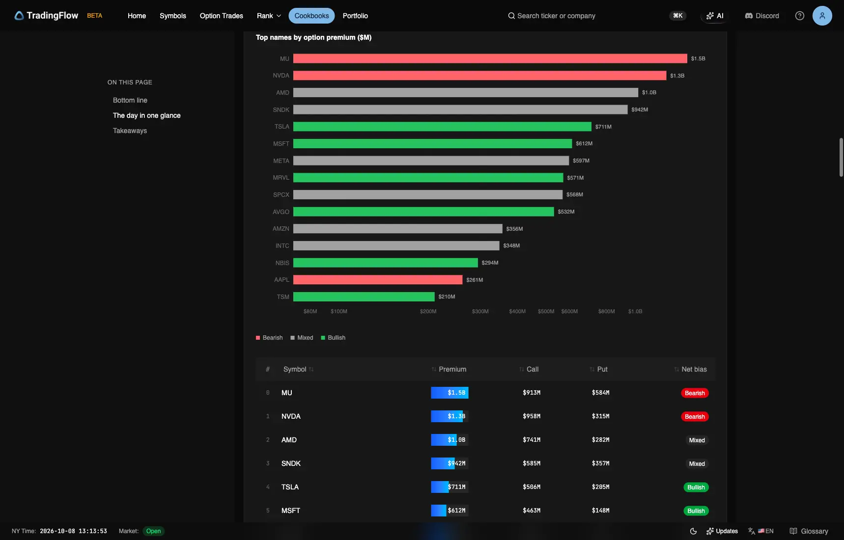Click the MU bar in chart

490,58
